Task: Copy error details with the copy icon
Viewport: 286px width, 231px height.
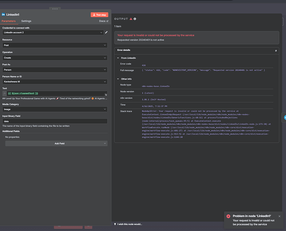Action: pyautogui.click(x=276, y=50)
